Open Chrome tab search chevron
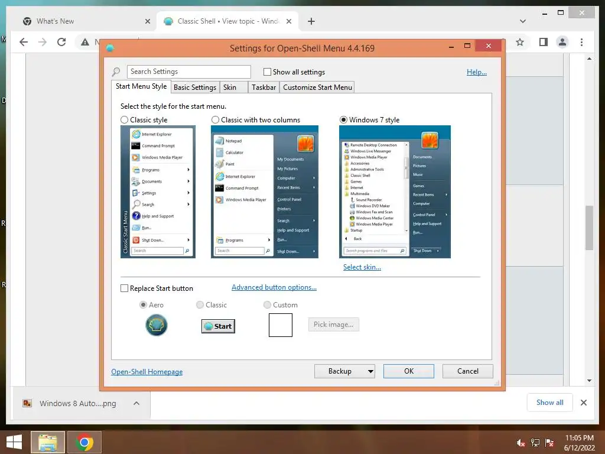605x454 pixels. coord(523,21)
